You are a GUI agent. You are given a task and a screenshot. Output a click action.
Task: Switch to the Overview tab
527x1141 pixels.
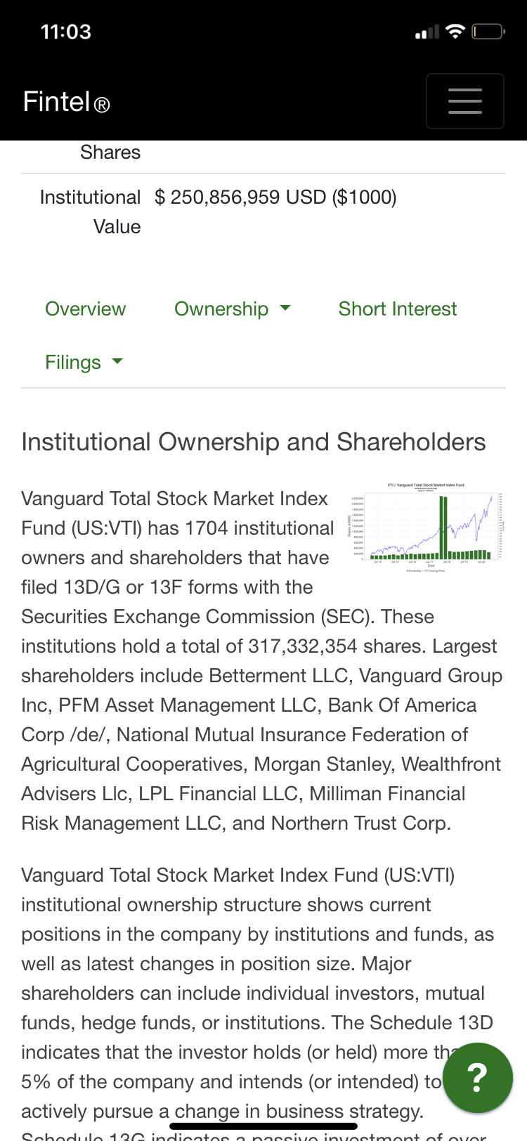pos(85,309)
